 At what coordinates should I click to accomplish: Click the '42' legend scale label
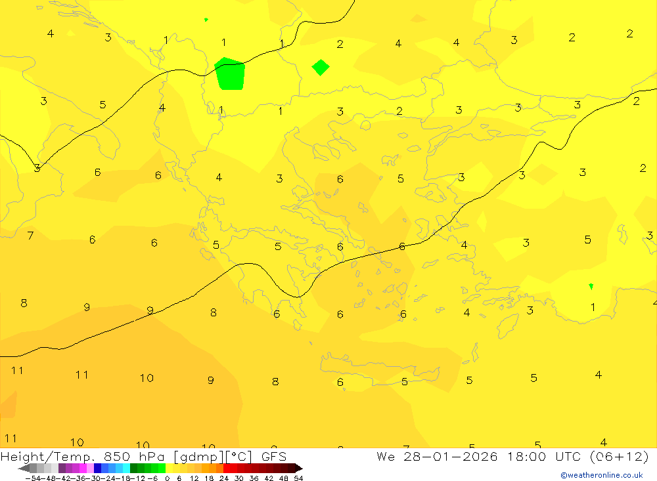point(269,478)
